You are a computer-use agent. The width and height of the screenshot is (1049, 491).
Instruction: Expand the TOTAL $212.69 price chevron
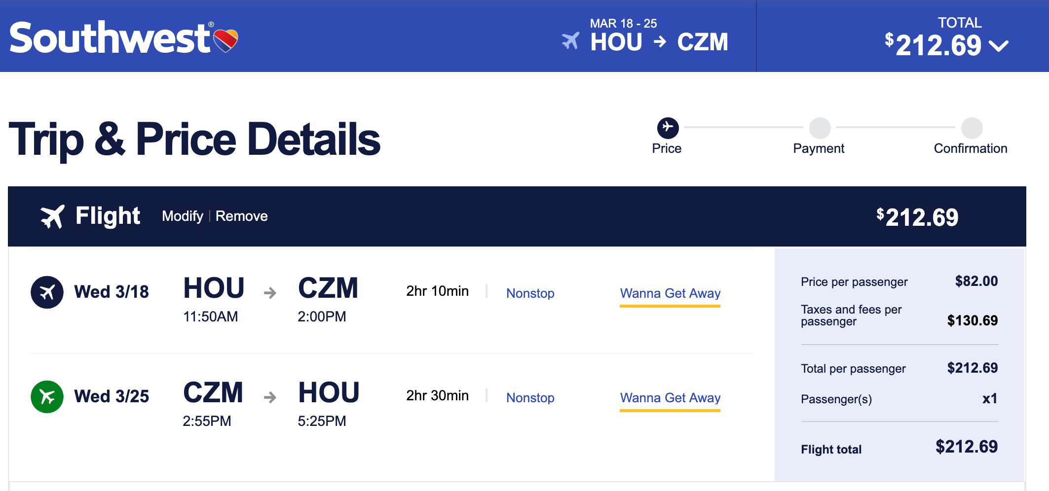point(999,46)
